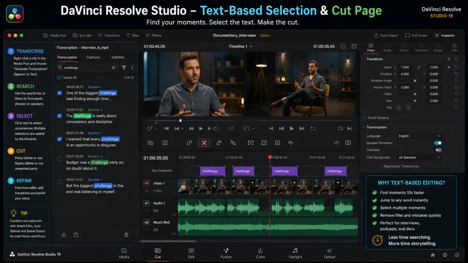The height and width of the screenshot is (263, 468).
Task: Click Regenerate Transcription button
Action: [x=401, y=166]
